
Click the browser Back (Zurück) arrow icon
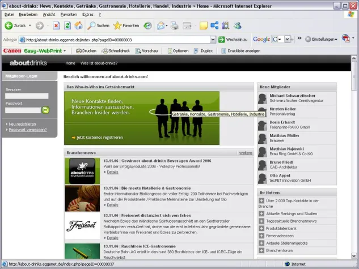point(9,25)
